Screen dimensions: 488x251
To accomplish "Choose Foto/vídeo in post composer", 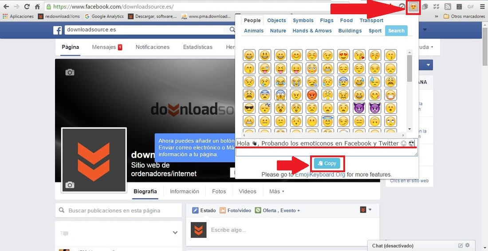I will [235, 210].
